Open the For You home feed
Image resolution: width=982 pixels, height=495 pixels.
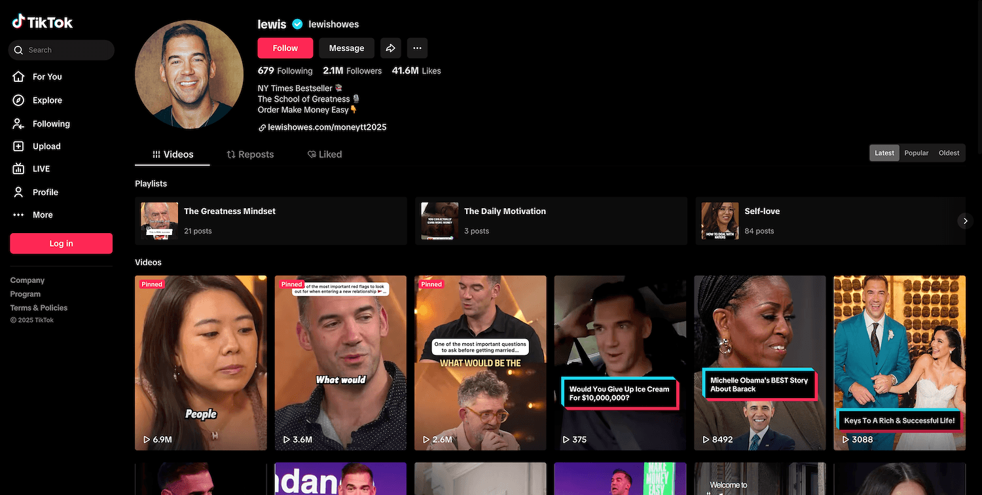coord(46,77)
